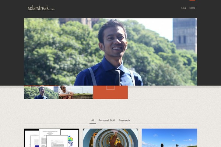
Task: Choose the orange slide thumbnail
Action: (110, 92)
